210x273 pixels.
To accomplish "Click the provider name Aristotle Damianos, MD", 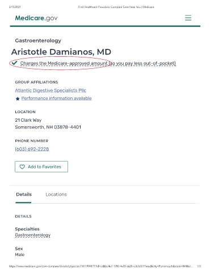I will click(61, 52).
